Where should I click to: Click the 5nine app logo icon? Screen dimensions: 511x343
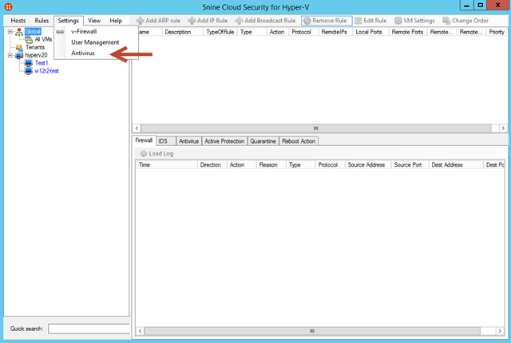[8, 6]
